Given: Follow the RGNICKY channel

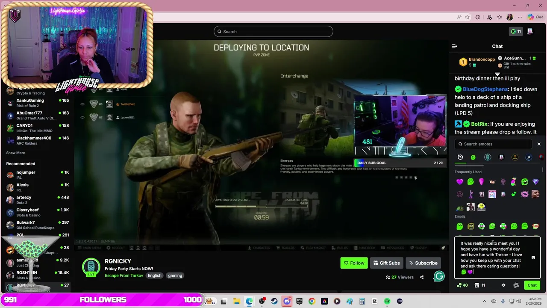Looking at the screenshot, I should point(354,263).
